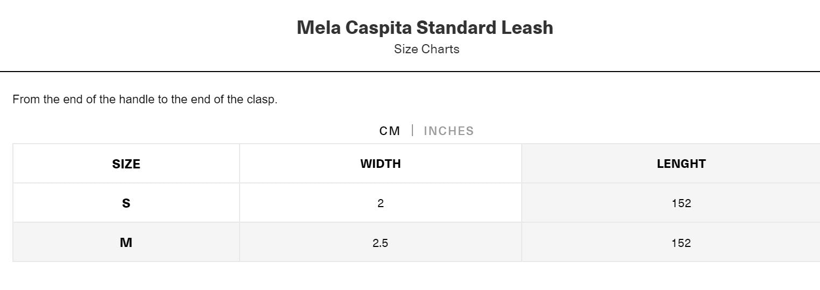The image size is (820, 290).
Task: Click the horizontal rule under the header
Action: point(410,72)
